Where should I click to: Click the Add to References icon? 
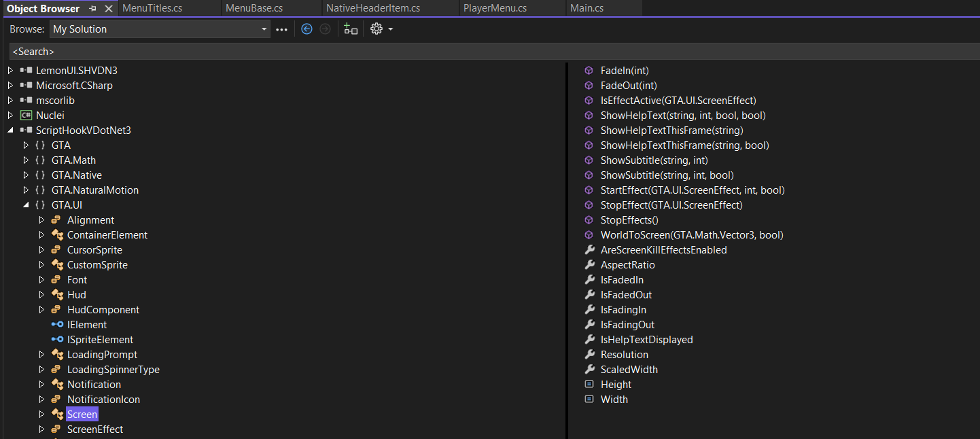coord(351,29)
